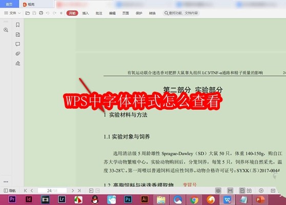Click the heading 实验材料与方法
The height and width of the screenshot is (205, 286).
coord(128,115)
